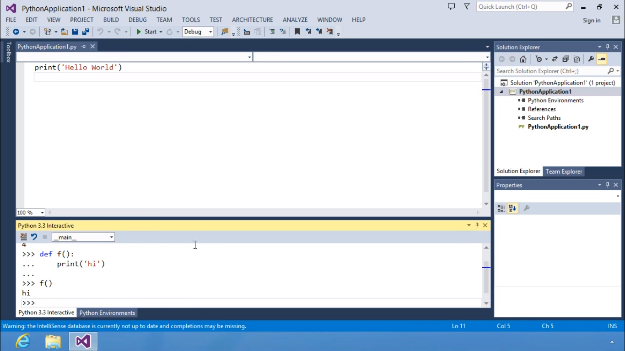
Task: Click the Properties window wrench icon
Action: 527,208
